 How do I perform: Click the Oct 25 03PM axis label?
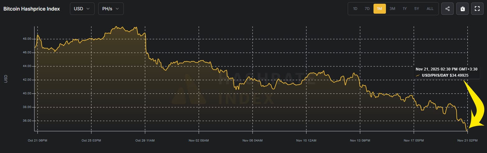91,141
